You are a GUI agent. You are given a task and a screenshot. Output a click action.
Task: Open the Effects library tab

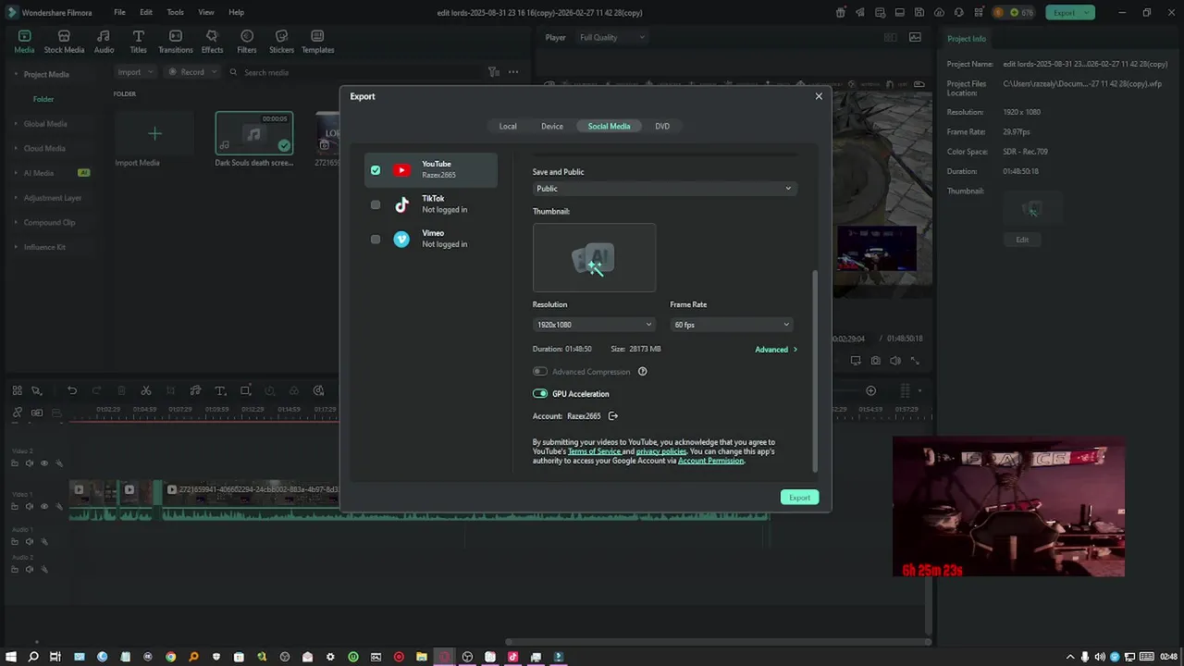(212, 42)
